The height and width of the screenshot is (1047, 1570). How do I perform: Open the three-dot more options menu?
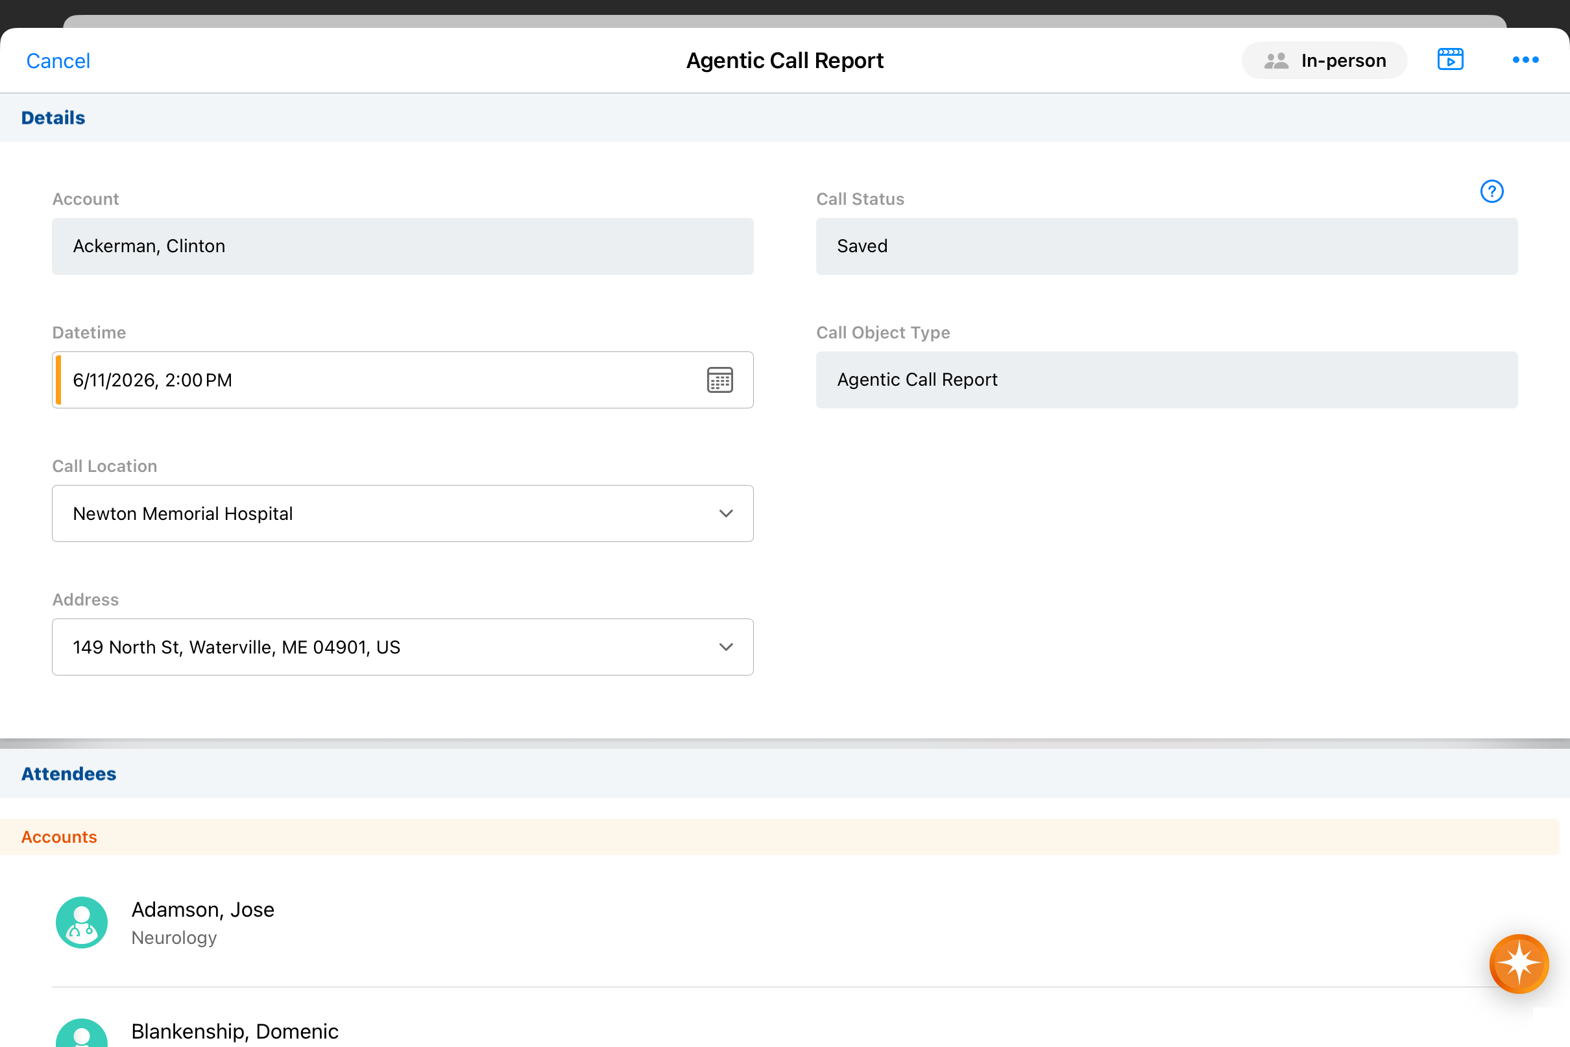coord(1526,60)
